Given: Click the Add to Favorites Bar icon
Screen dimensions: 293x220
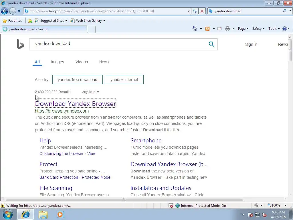Looking at the screenshot, I should click(30, 21).
